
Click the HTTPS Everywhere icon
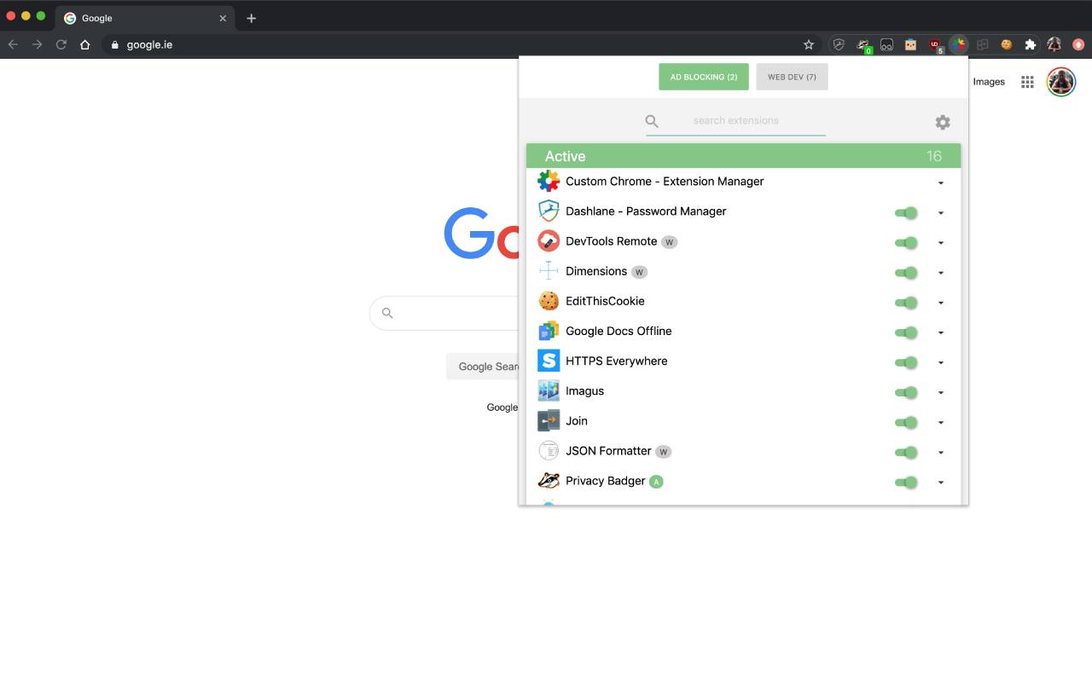549,361
